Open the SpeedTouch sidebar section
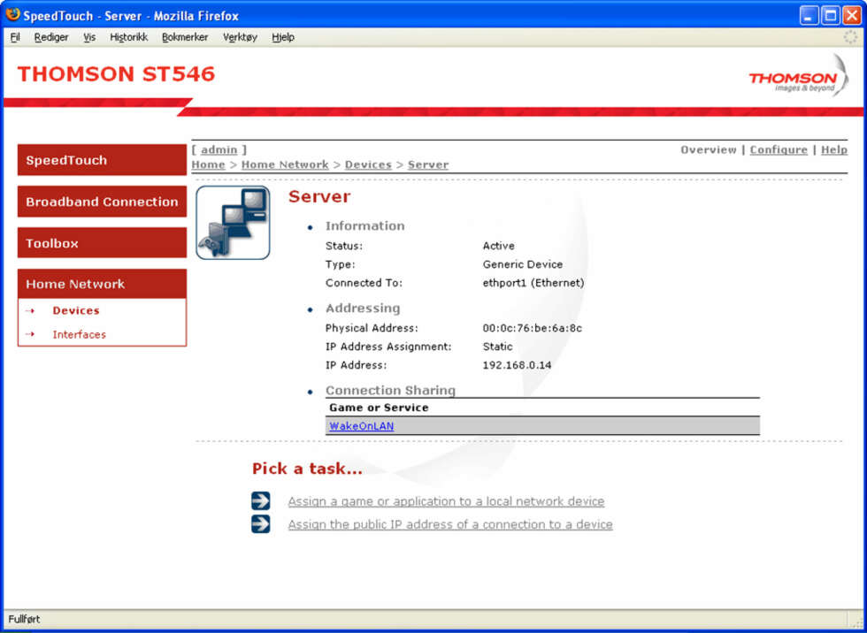The height and width of the screenshot is (633, 867). 102,160
